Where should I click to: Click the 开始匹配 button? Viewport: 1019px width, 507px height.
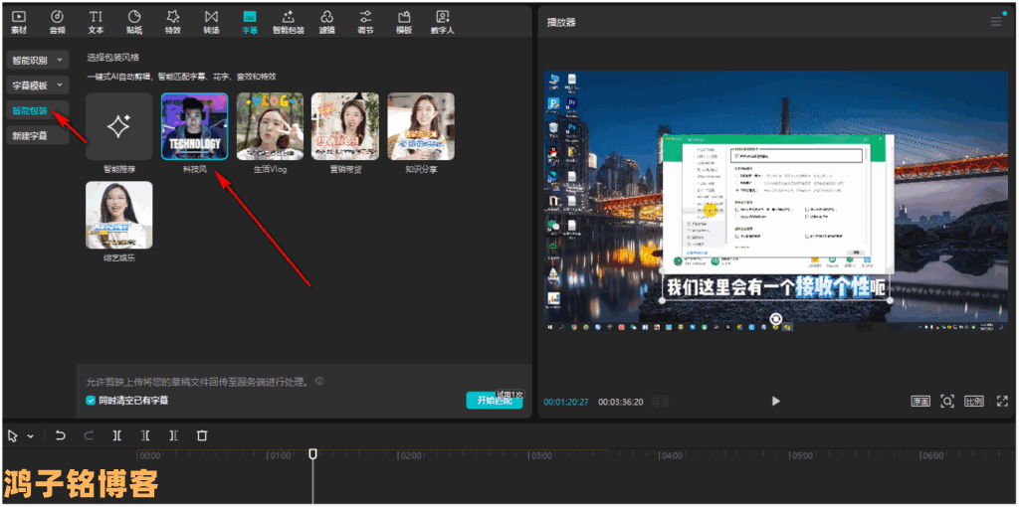(x=493, y=400)
